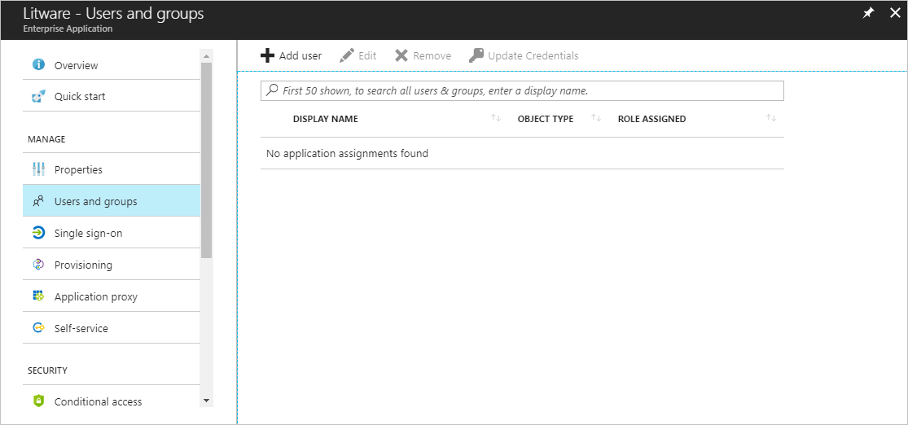Open Self-service settings
908x425 pixels.
coord(112,328)
